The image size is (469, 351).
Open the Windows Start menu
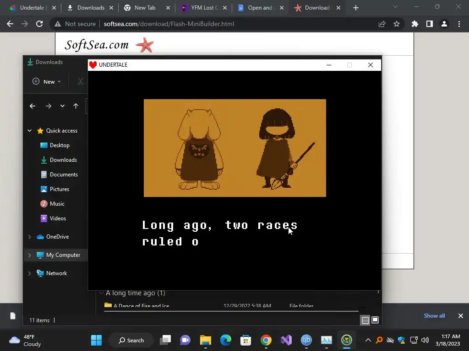pyautogui.click(x=96, y=340)
